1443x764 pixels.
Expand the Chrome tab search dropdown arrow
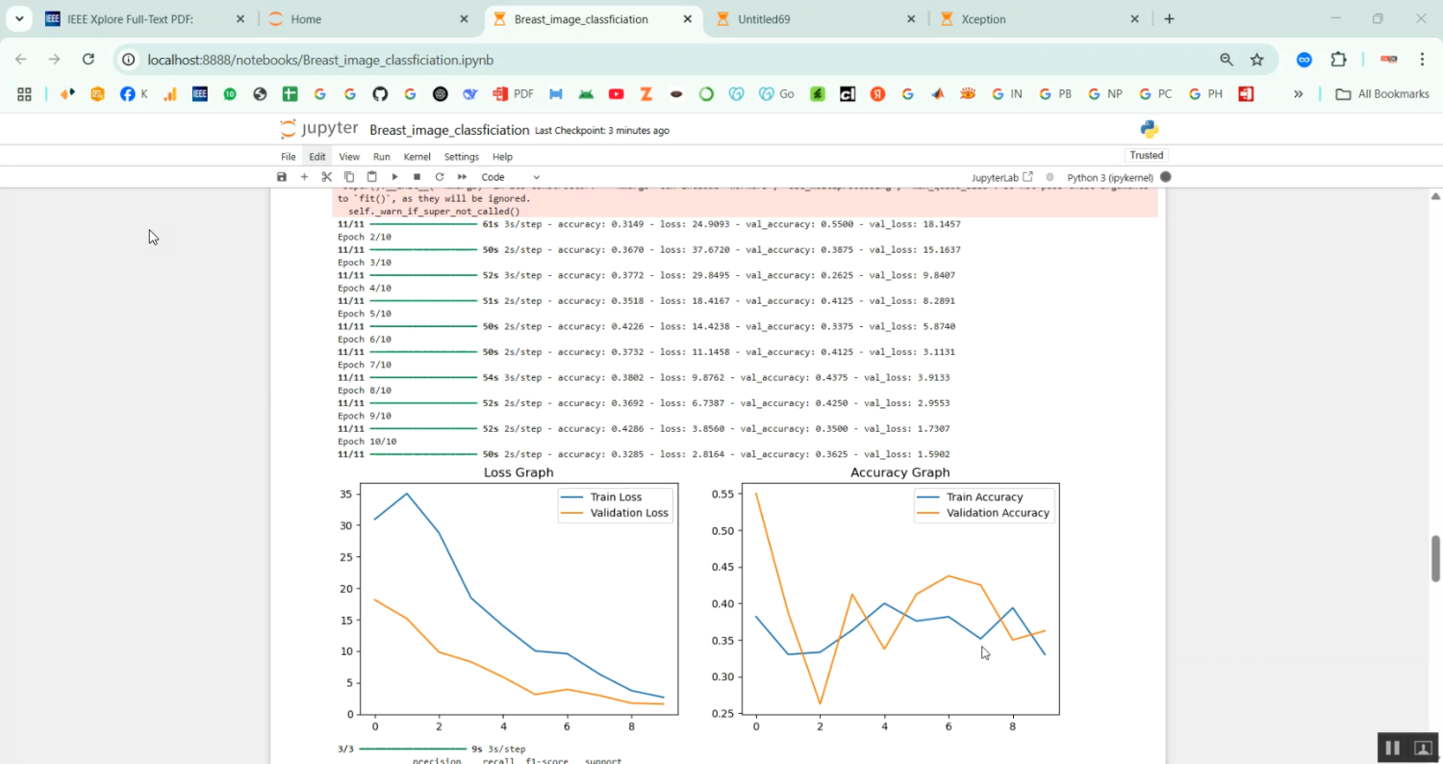tap(19, 18)
